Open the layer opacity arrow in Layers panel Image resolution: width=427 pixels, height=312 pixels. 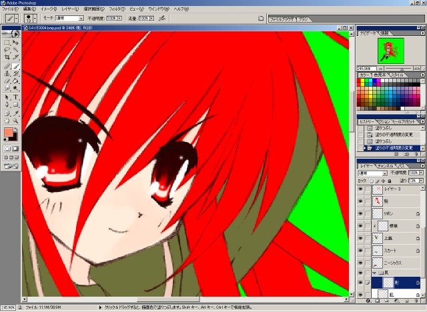[x=422, y=173]
